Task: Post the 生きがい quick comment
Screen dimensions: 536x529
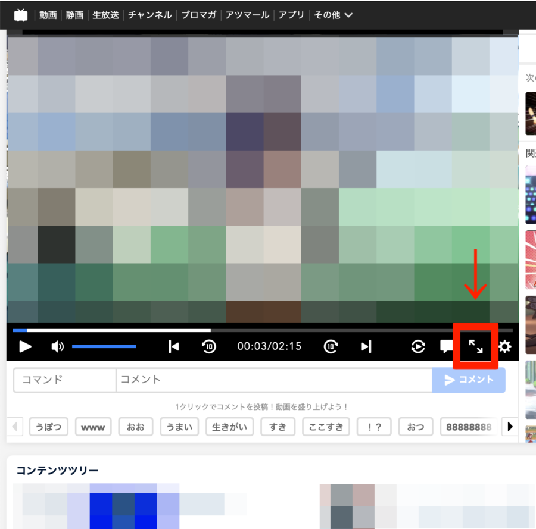Action: [x=229, y=427]
